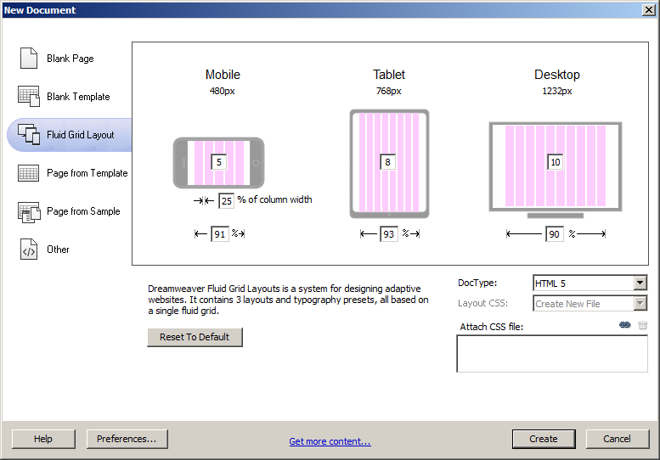Screen dimensions: 660x460
Task: Click the Desktop width percent field
Action: click(555, 234)
